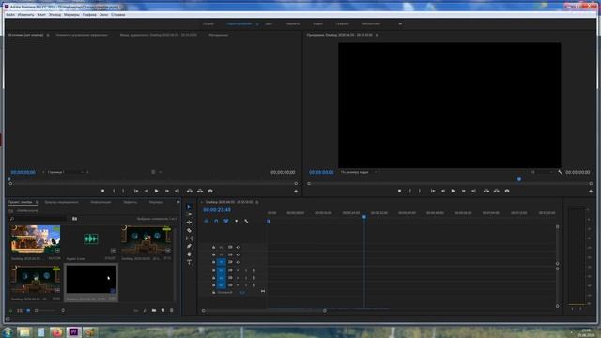This screenshot has height=338, width=601.
Task: Add marker in Program monitor
Action: pyautogui.click(x=399, y=191)
